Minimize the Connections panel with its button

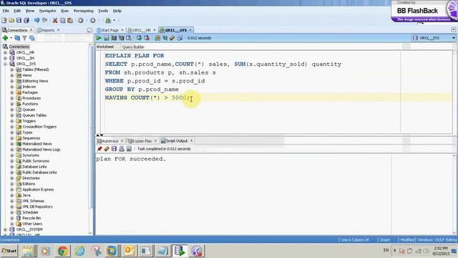(89, 30)
